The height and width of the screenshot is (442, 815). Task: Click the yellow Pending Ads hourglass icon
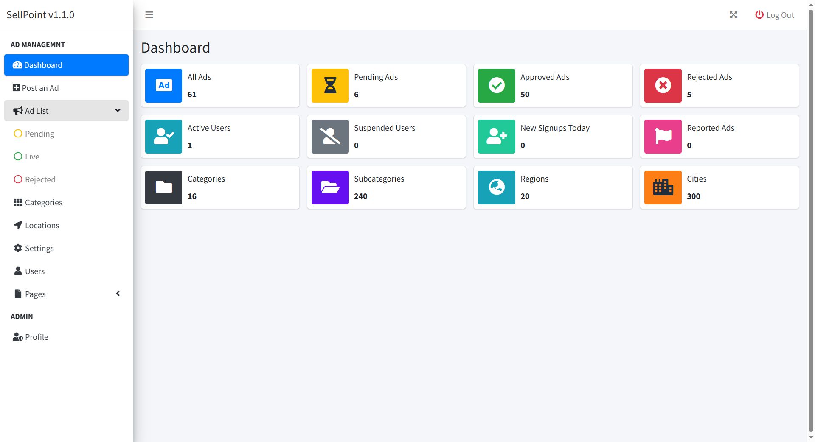point(330,86)
